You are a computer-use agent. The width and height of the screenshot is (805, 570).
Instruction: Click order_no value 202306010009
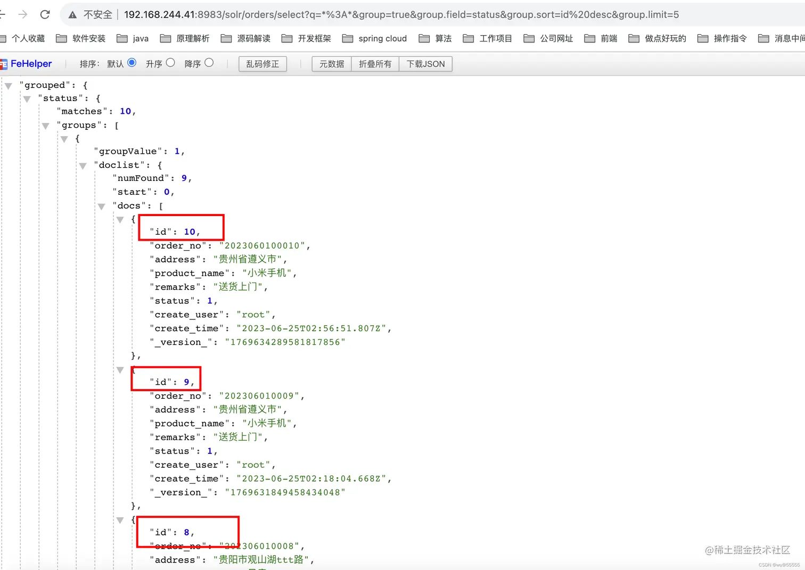pos(259,396)
